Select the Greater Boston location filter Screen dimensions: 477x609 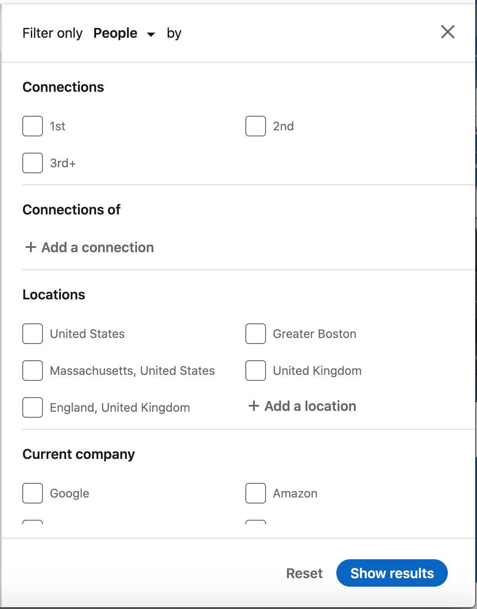[x=255, y=334]
